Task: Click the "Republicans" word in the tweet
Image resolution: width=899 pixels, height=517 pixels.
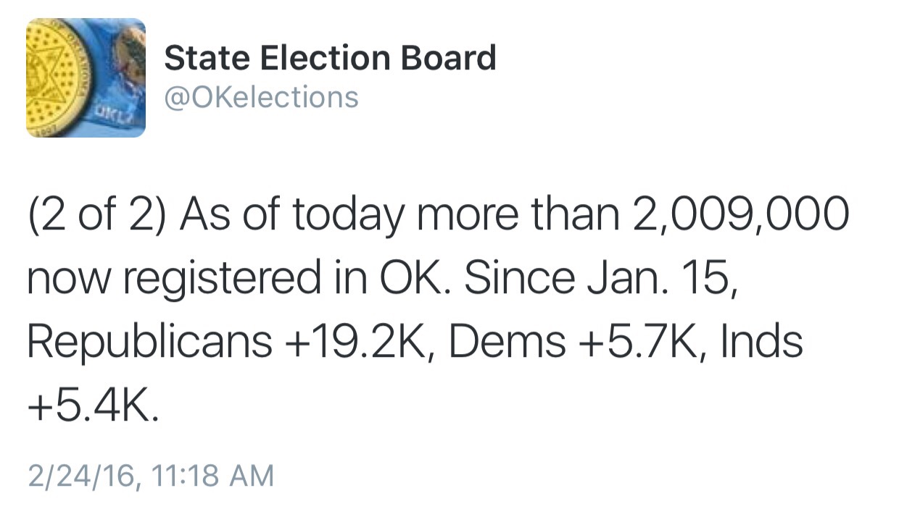Action: [x=148, y=343]
